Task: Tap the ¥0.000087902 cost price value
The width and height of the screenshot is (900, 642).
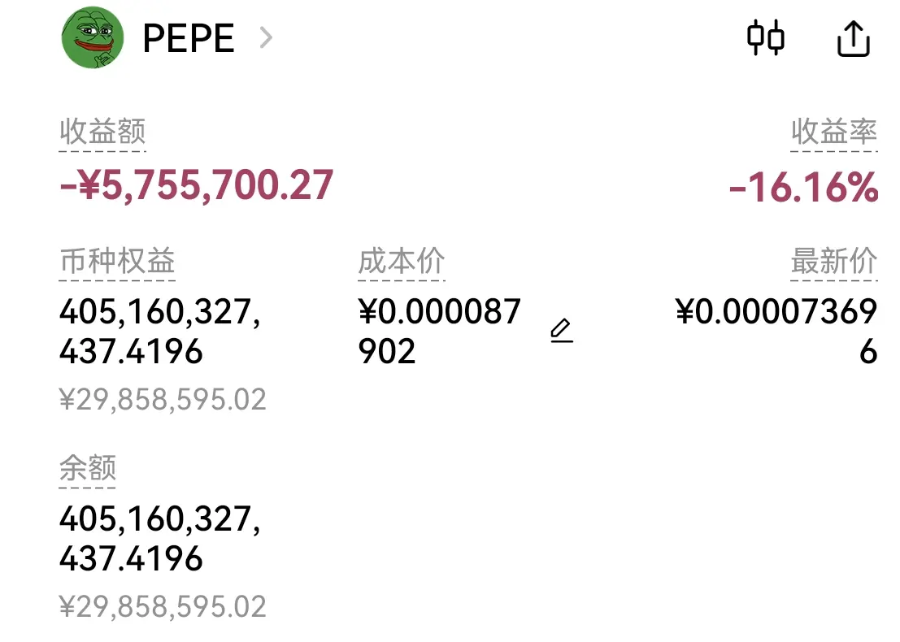Action: 439,331
